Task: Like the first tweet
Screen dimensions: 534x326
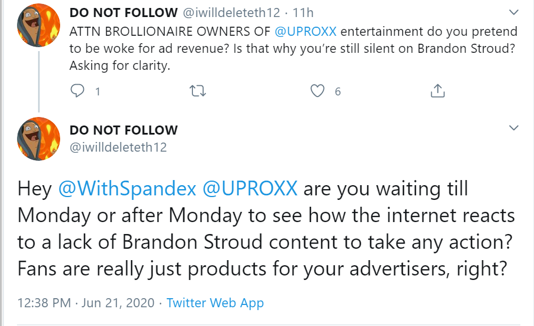Action: click(x=318, y=91)
